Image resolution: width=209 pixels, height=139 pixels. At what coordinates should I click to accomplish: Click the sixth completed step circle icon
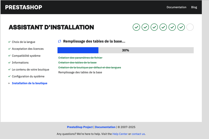tap(181, 27)
